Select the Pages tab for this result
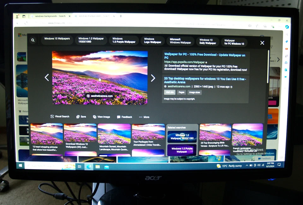The height and width of the screenshot is (205, 303). pyautogui.click(x=181, y=92)
